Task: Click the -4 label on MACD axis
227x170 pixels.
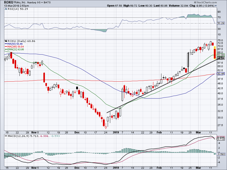Action: (219, 162)
